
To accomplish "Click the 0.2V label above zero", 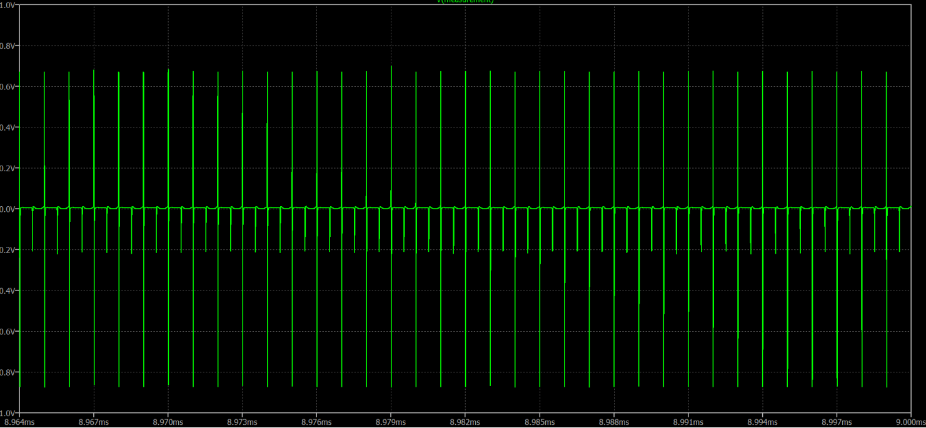I will pos(8,169).
